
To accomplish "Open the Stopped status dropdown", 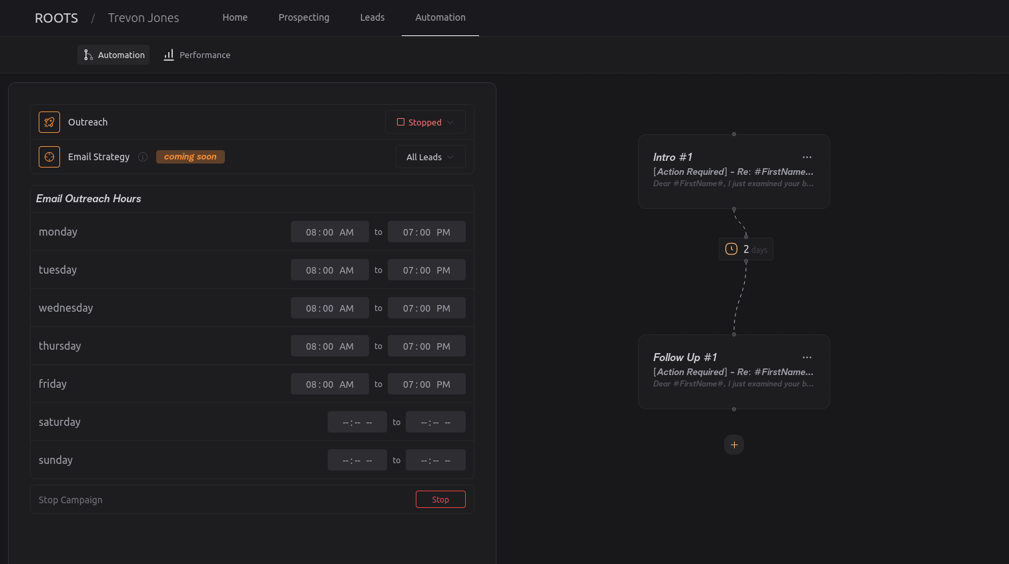I will (x=425, y=122).
